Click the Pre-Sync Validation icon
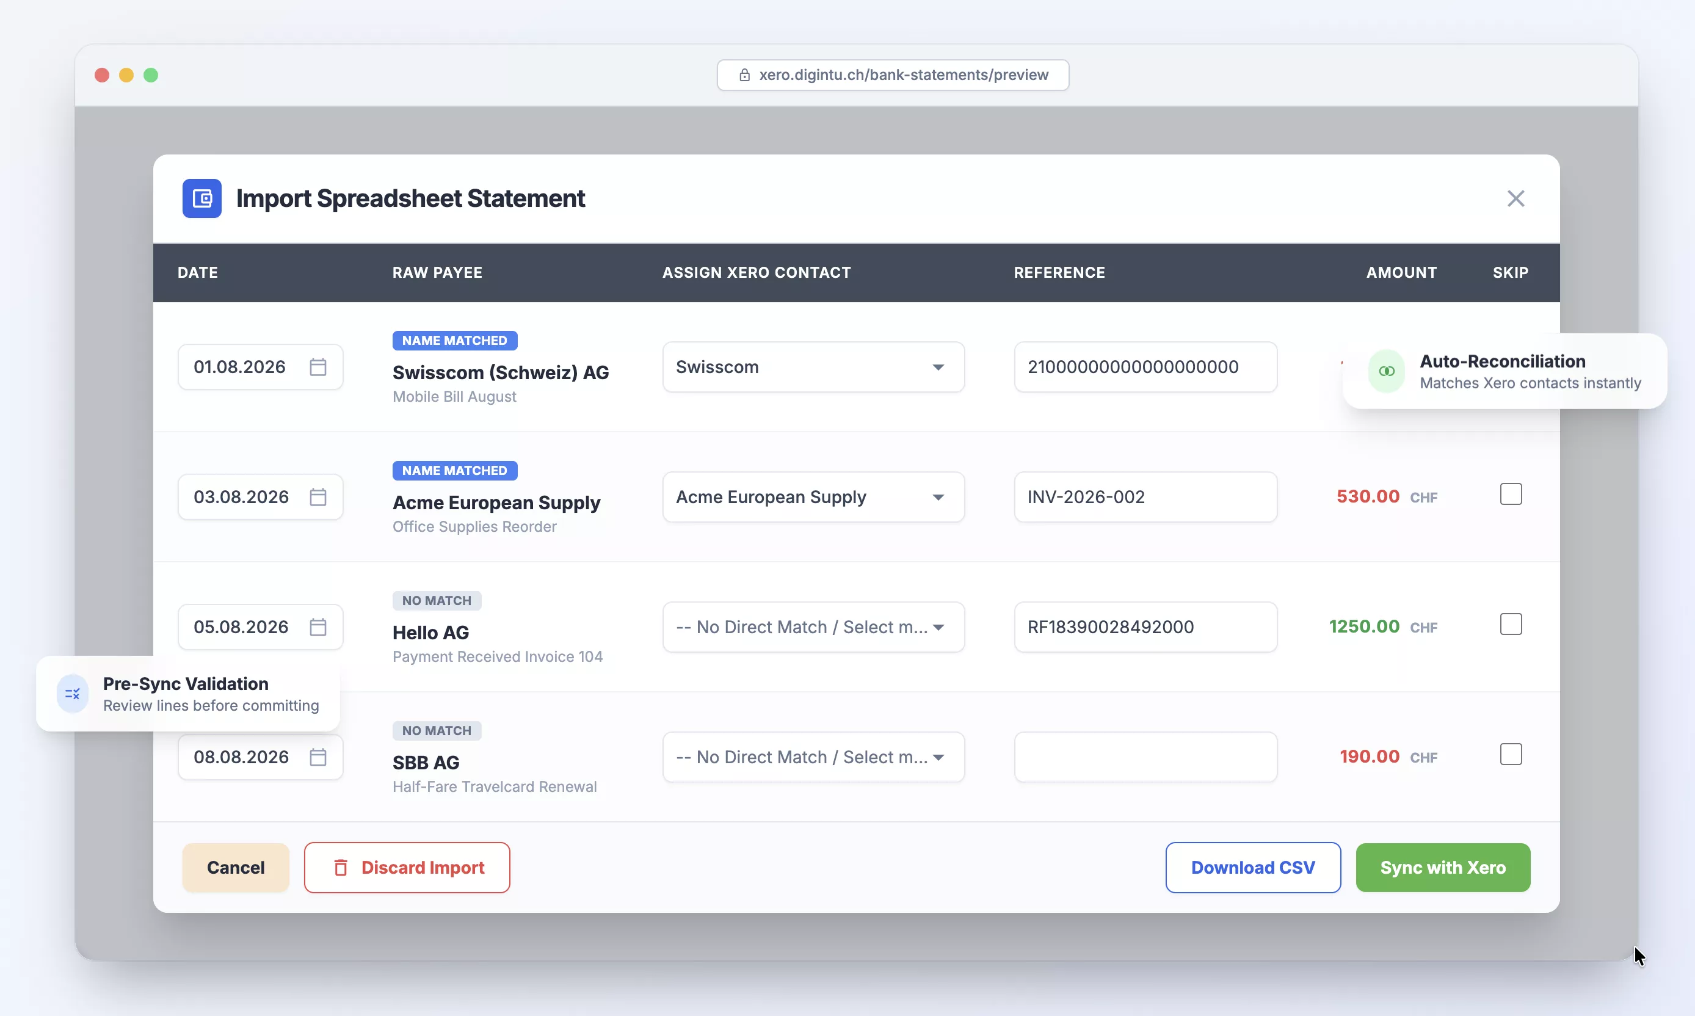 tap(73, 694)
